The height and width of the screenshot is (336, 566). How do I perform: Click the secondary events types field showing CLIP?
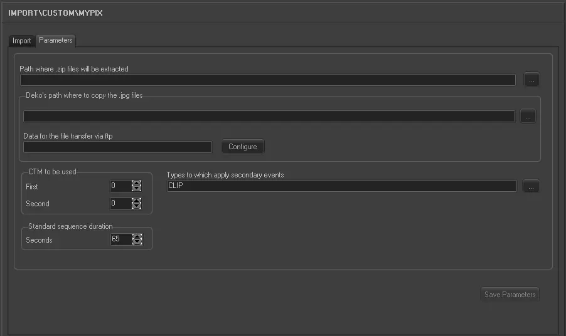tap(341, 186)
